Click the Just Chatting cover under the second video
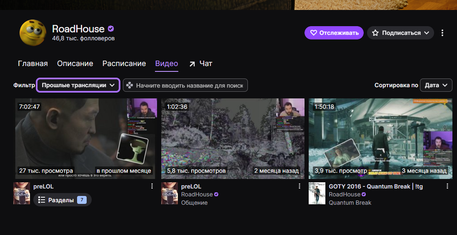Screen dimensions: 457x235 tap(170, 193)
